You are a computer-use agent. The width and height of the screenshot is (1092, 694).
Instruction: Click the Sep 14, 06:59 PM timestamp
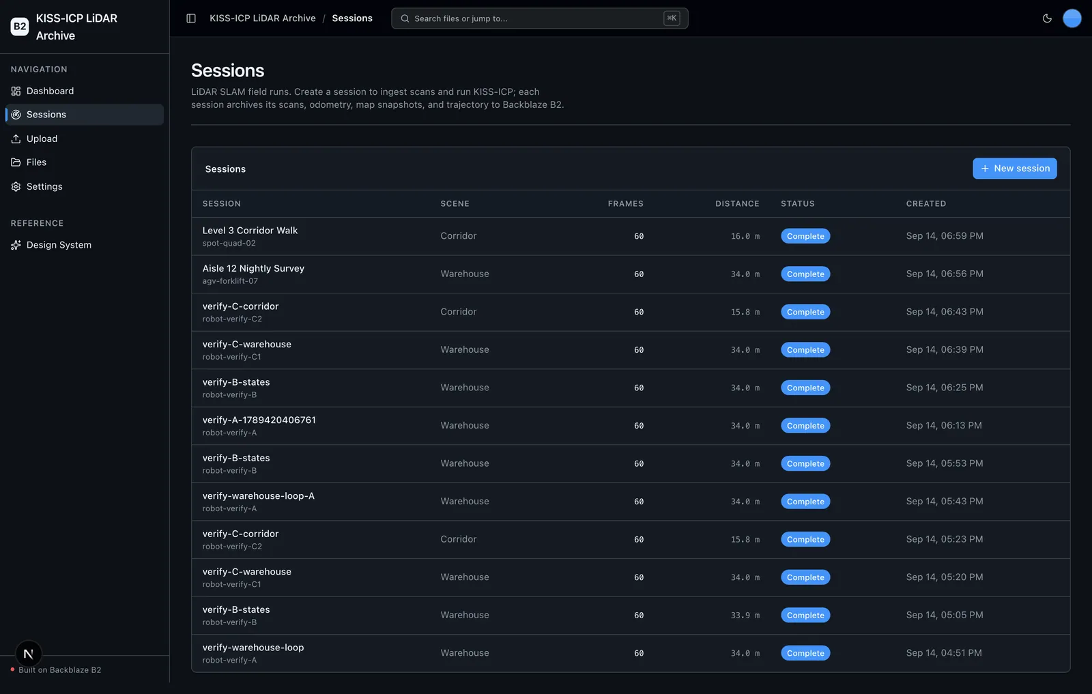[x=945, y=236]
